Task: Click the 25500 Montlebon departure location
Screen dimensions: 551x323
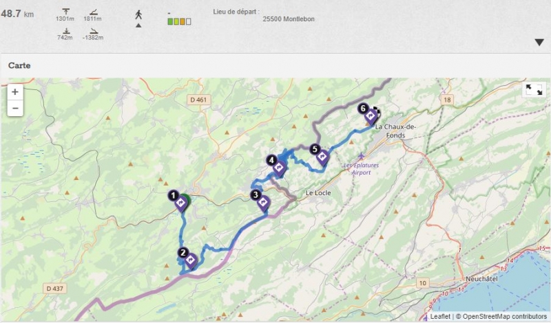Action: [x=289, y=19]
